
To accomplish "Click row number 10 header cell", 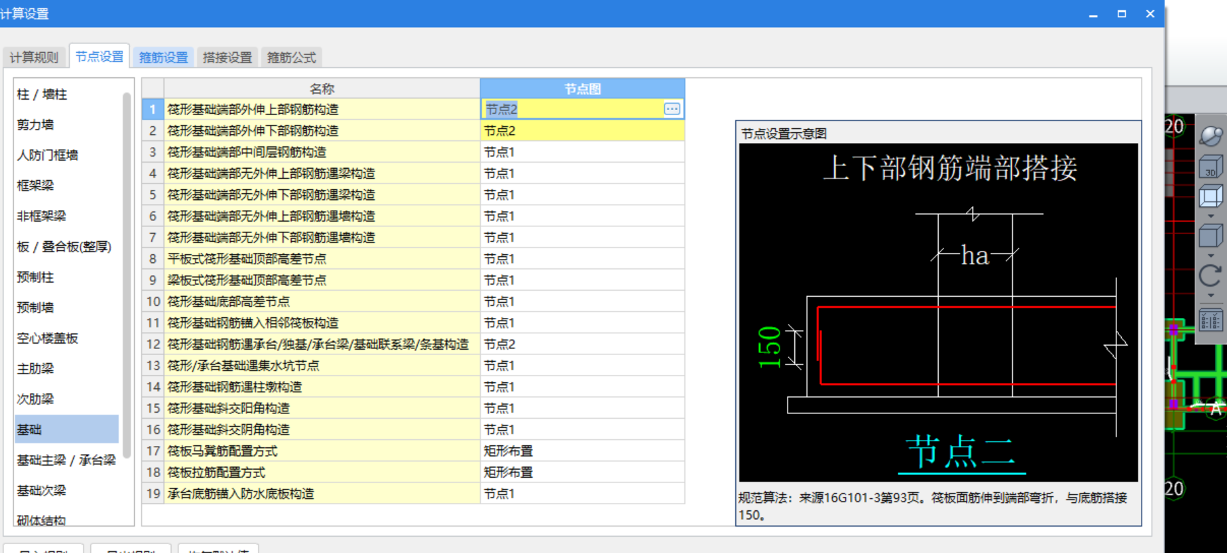I will [x=153, y=302].
